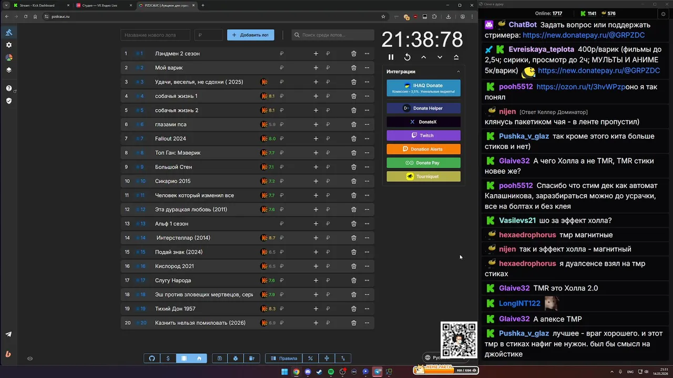Connect Donate Helper integration

pos(423,108)
